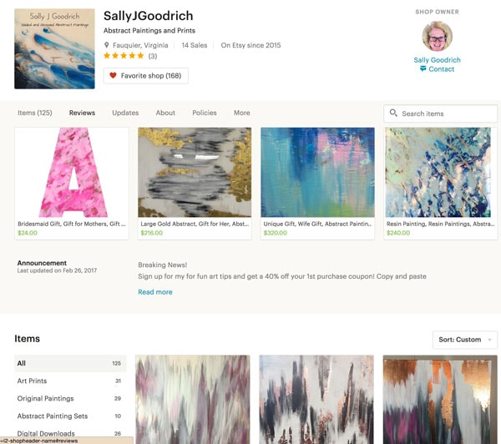Viewport: 501px width, 444px height.
Task: Click the location pin beside Fauquier, Virginia
Action: pyautogui.click(x=107, y=45)
